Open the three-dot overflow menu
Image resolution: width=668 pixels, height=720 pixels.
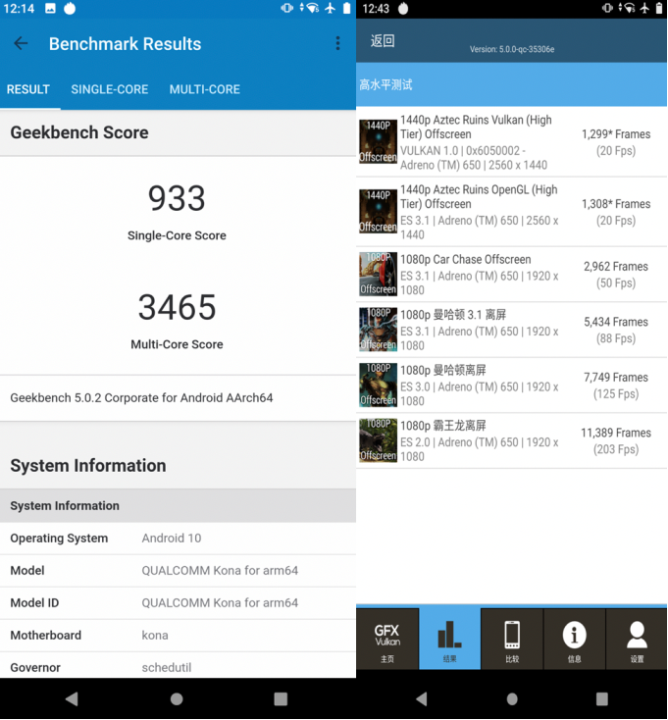(x=337, y=44)
